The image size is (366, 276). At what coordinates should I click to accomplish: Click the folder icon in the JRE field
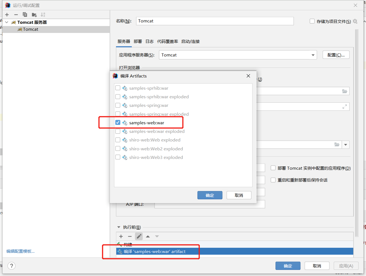coord(337,145)
